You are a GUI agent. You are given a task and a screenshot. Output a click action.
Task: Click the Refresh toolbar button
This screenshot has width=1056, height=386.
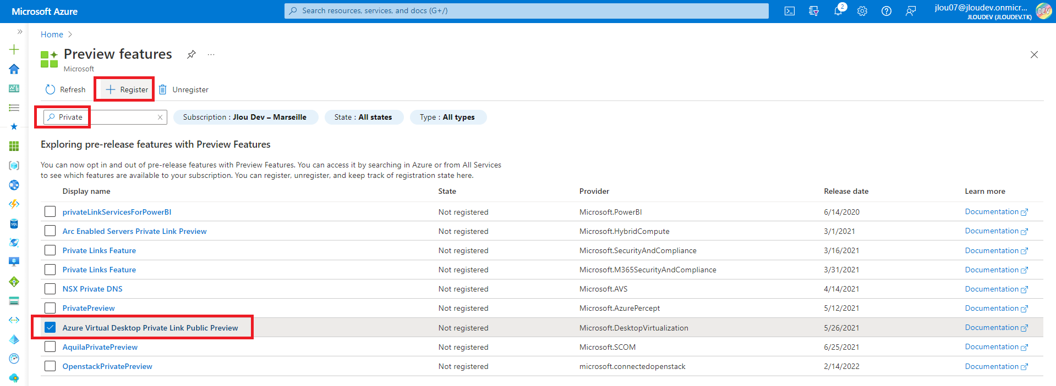pyautogui.click(x=65, y=89)
